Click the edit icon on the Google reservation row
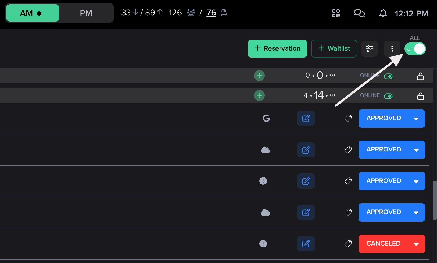437x263 pixels. (x=306, y=118)
